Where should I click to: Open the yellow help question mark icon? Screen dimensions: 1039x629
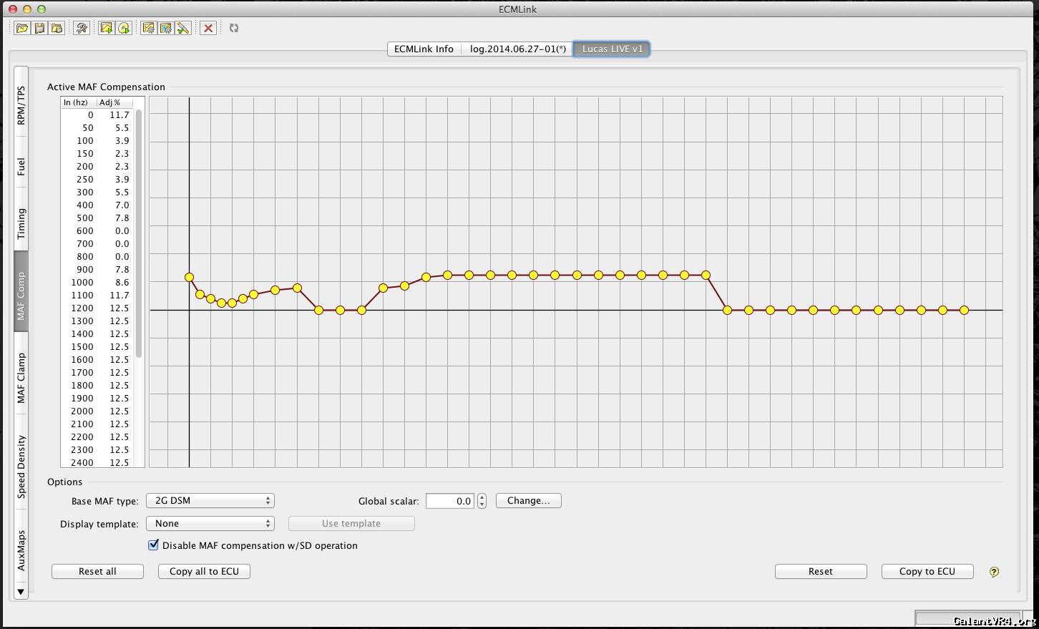click(994, 572)
